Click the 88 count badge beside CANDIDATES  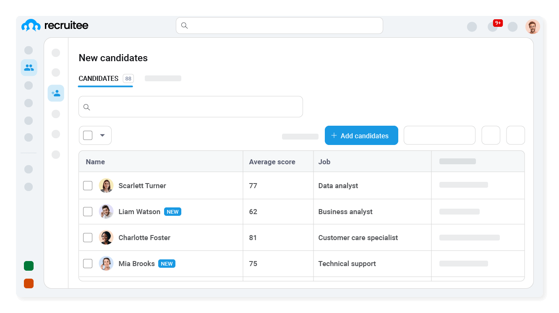[x=128, y=78]
